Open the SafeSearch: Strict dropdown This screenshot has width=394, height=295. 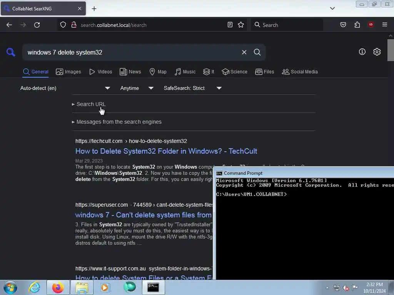[192, 88]
